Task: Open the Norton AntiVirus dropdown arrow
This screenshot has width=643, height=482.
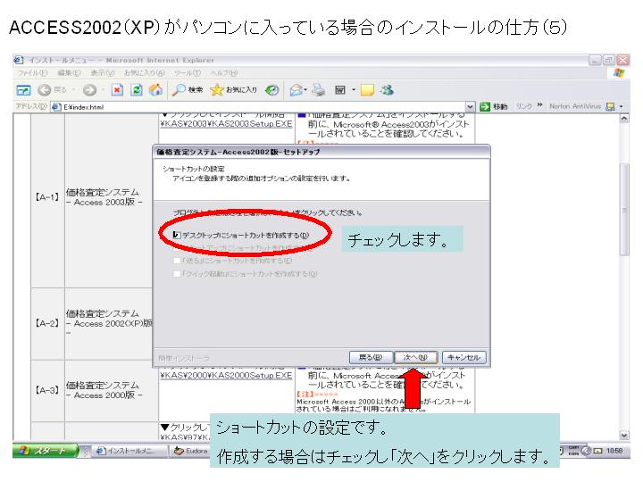Action: 622,106
